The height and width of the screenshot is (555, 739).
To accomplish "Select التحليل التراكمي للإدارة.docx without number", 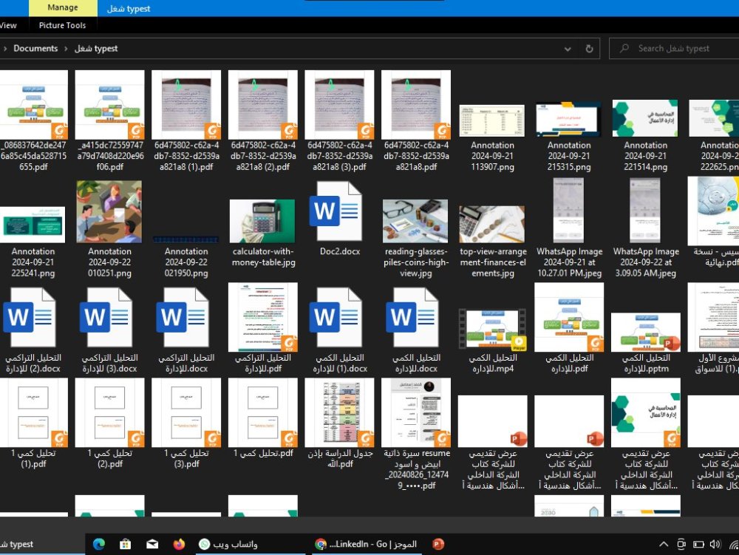I will point(186,331).
